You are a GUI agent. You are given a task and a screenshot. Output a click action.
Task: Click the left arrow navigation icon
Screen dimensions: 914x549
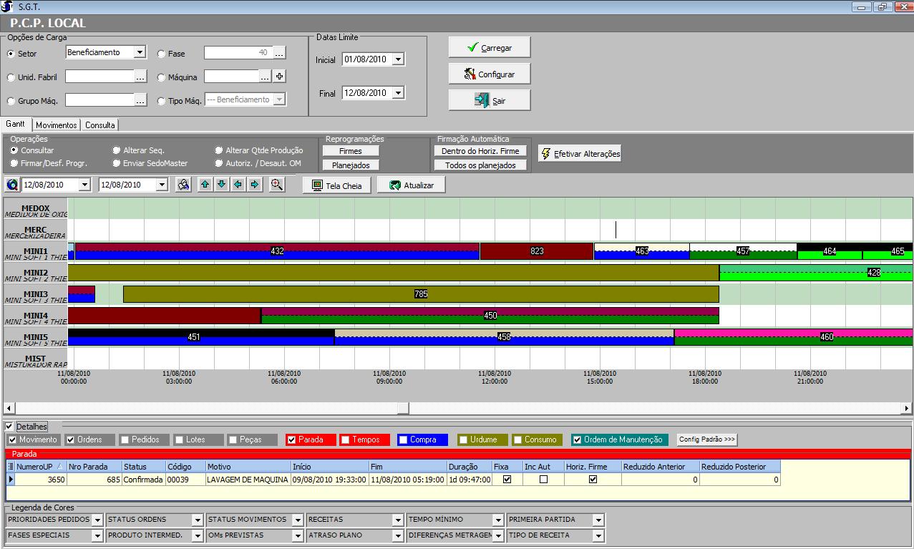click(238, 185)
